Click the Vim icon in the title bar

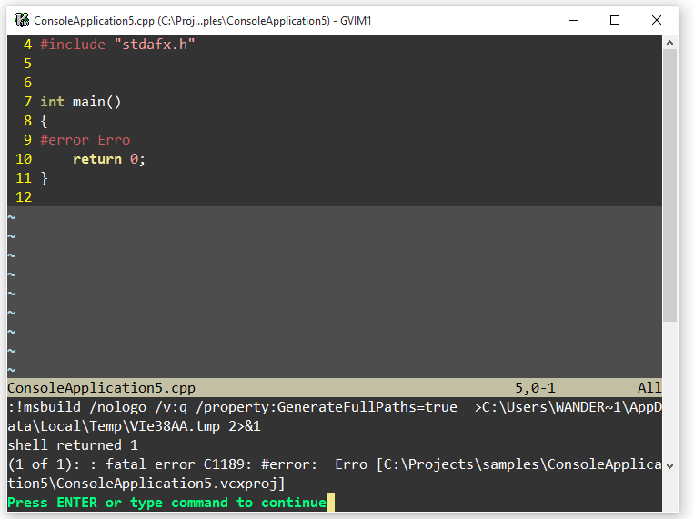[x=22, y=20]
